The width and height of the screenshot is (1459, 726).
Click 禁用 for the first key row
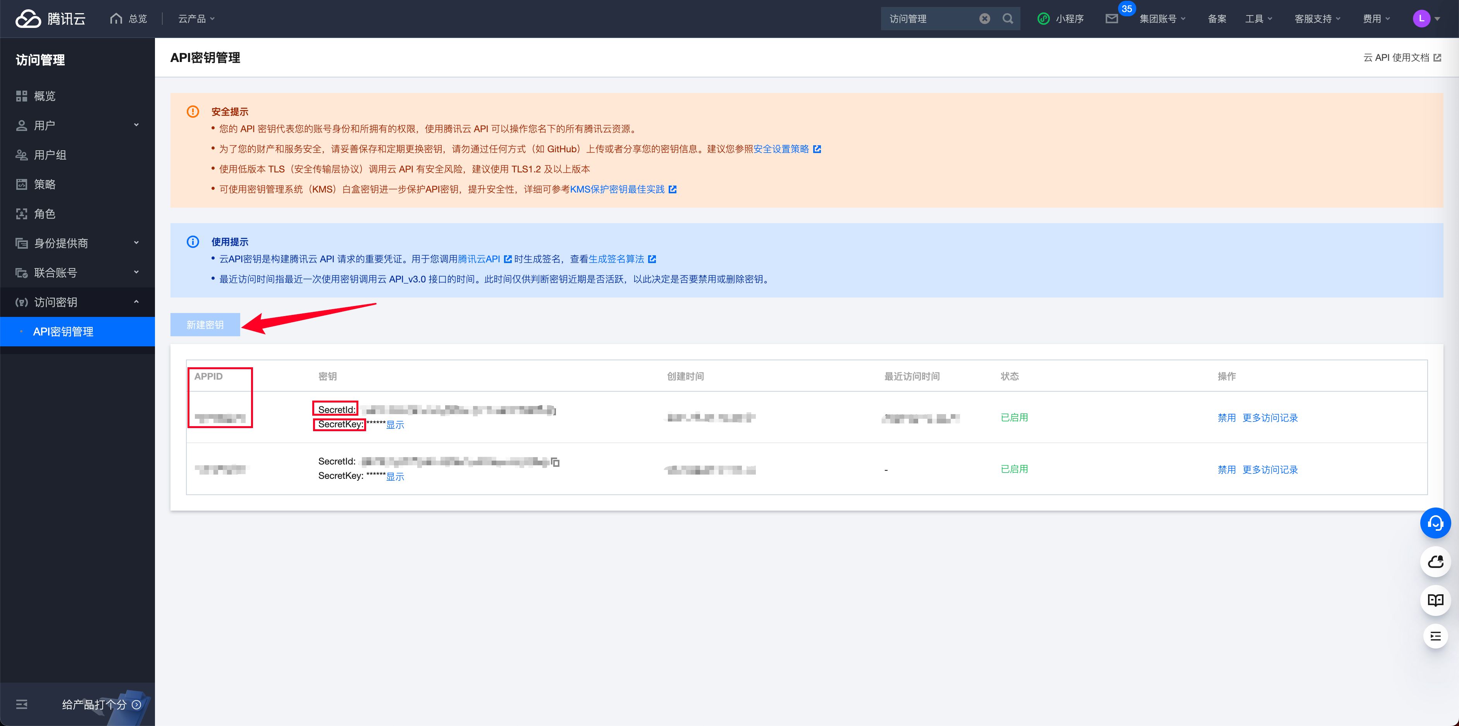click(1226, 417)
